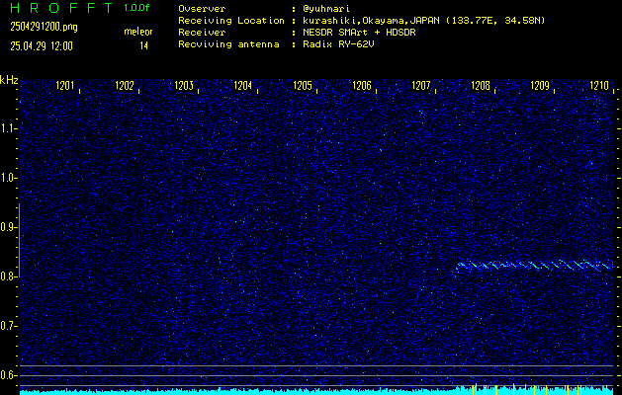Click the Receiver label
Screen dimensions: 622x395
tap(202, 33)
